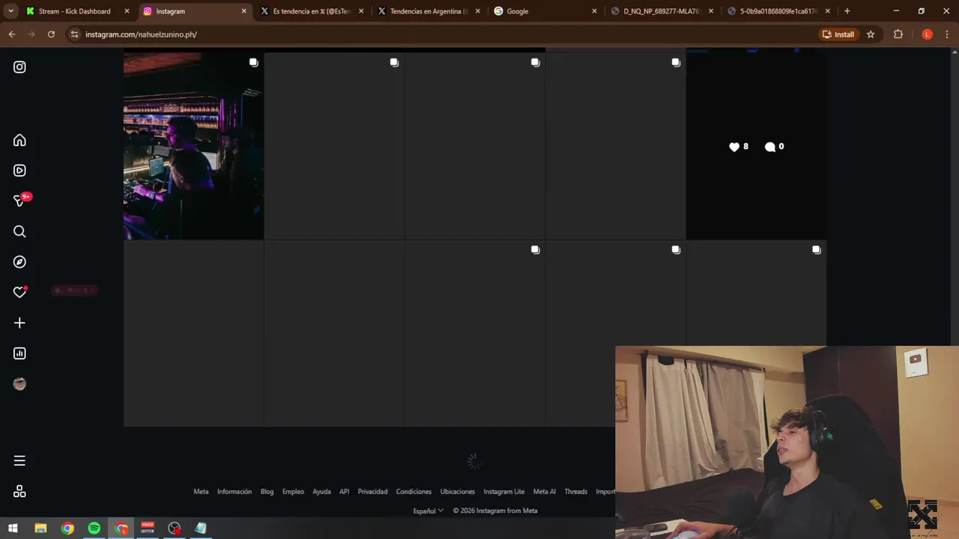Image resolution: width=959 pixels, height=539 pixels.
Task: Click Blog footer link
Action: coord(267,492)
